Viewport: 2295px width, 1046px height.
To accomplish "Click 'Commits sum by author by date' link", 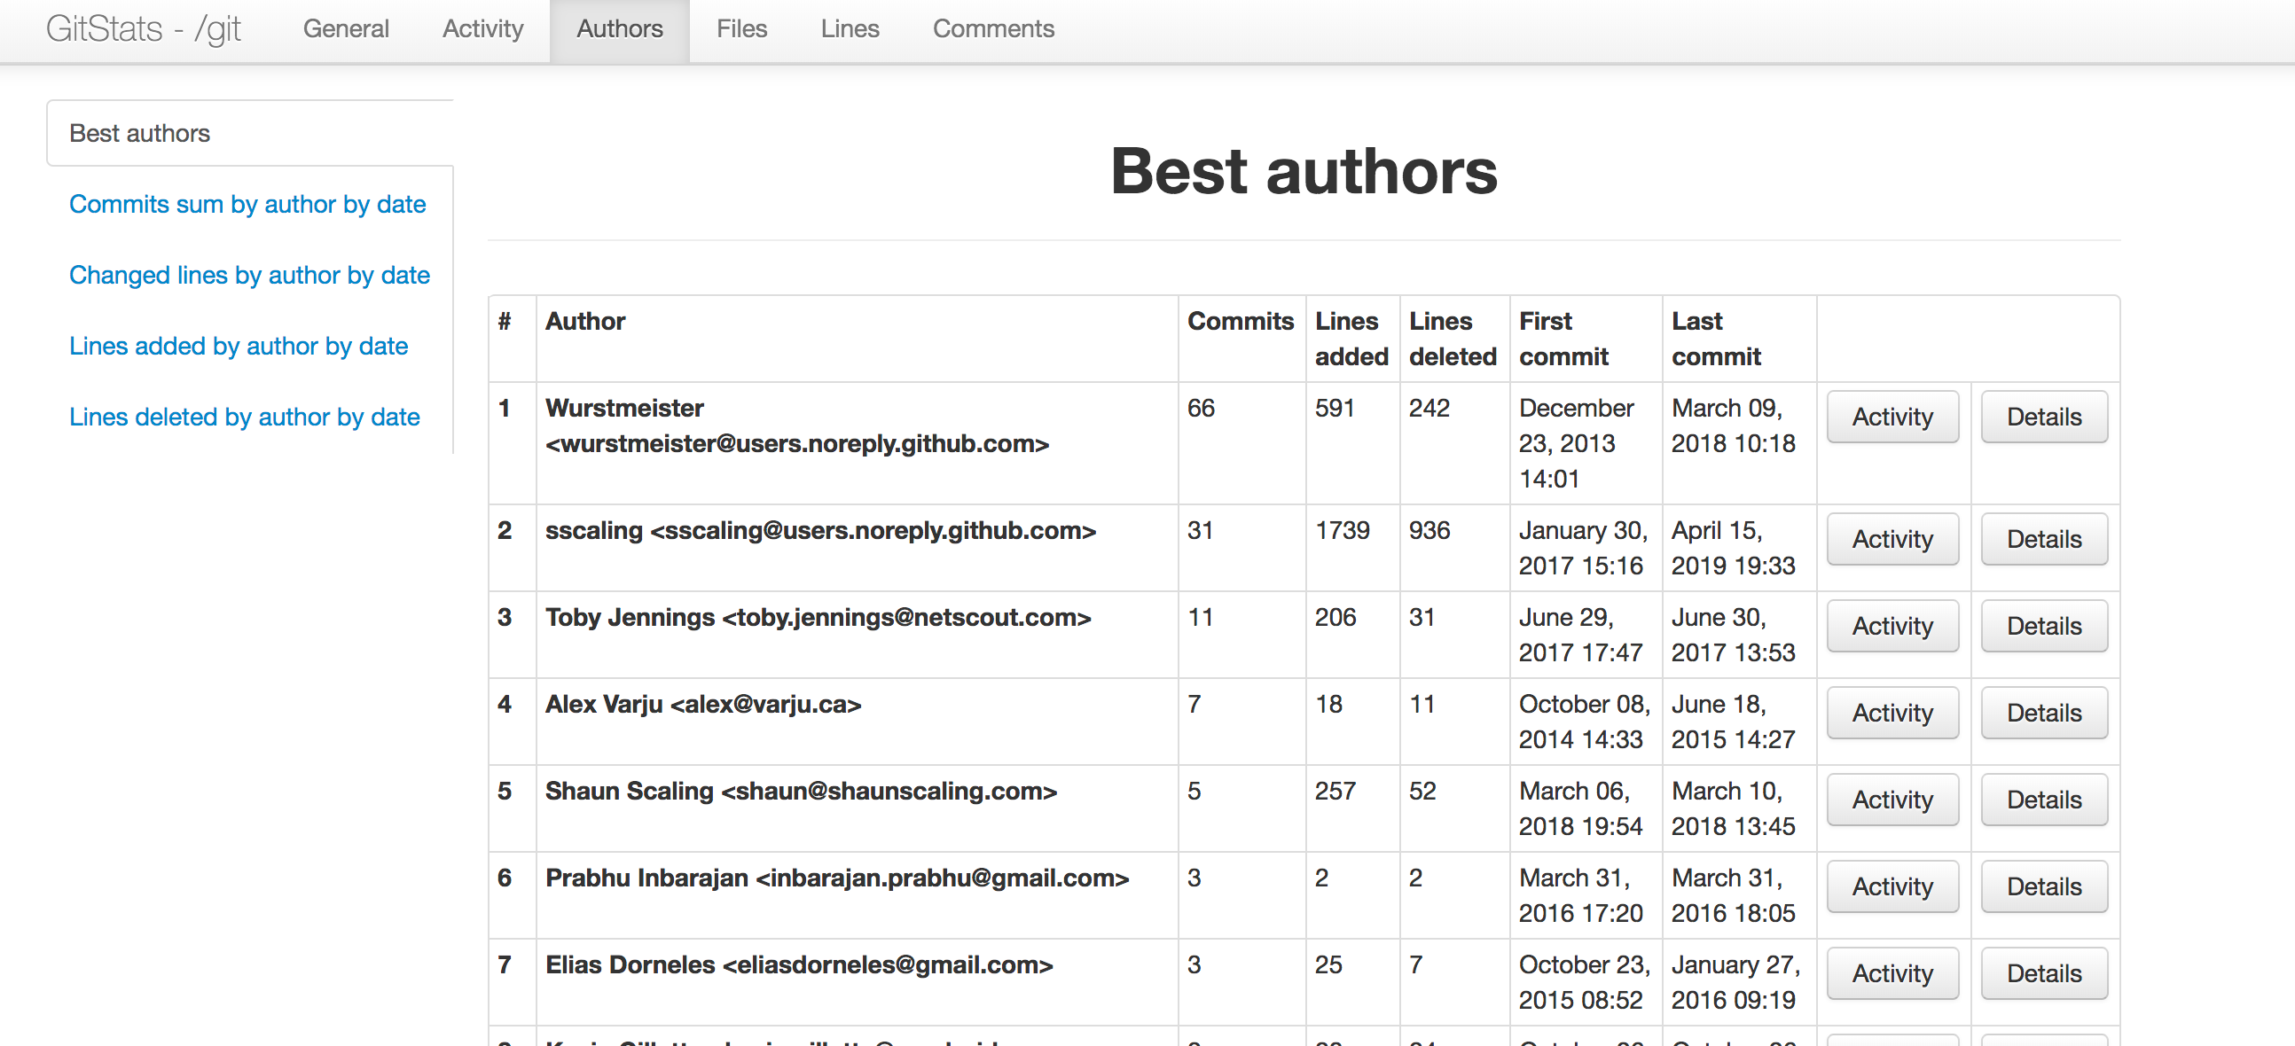I will click(249, 205).
